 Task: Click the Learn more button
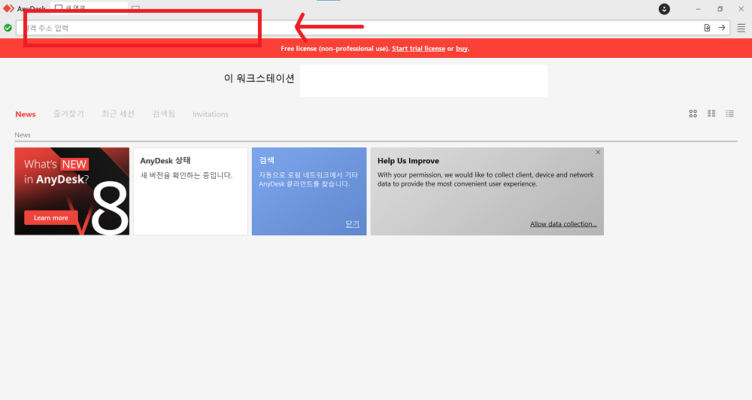[x=51, y=218]
